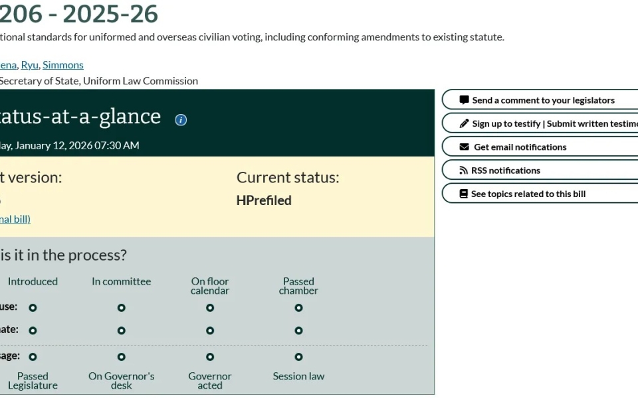The width and height of the screenshot is (638, 398).
Task: Click House Passed chamber status dot
Action: coord(298,308)
